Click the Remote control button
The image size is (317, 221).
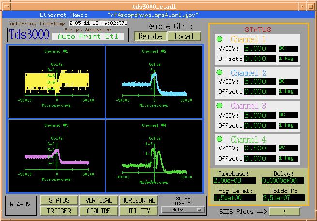click(x=151, y=37)
